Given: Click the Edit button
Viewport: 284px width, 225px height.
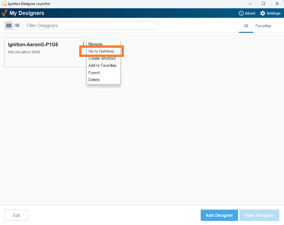Looking at the screenshot, I should pyautogui.click(x=16, y=215).
